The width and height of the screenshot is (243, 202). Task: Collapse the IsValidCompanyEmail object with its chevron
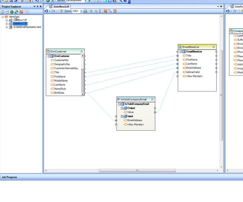coord(152,99)
